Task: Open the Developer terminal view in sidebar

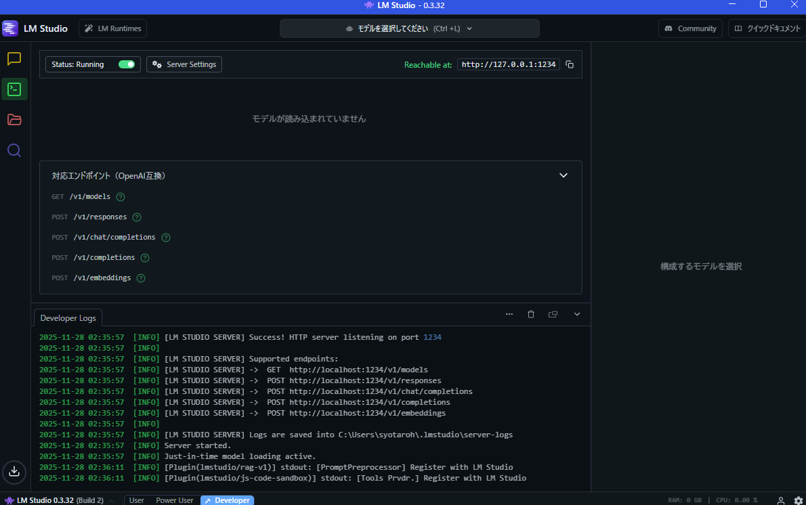Action: click(14, 89)
